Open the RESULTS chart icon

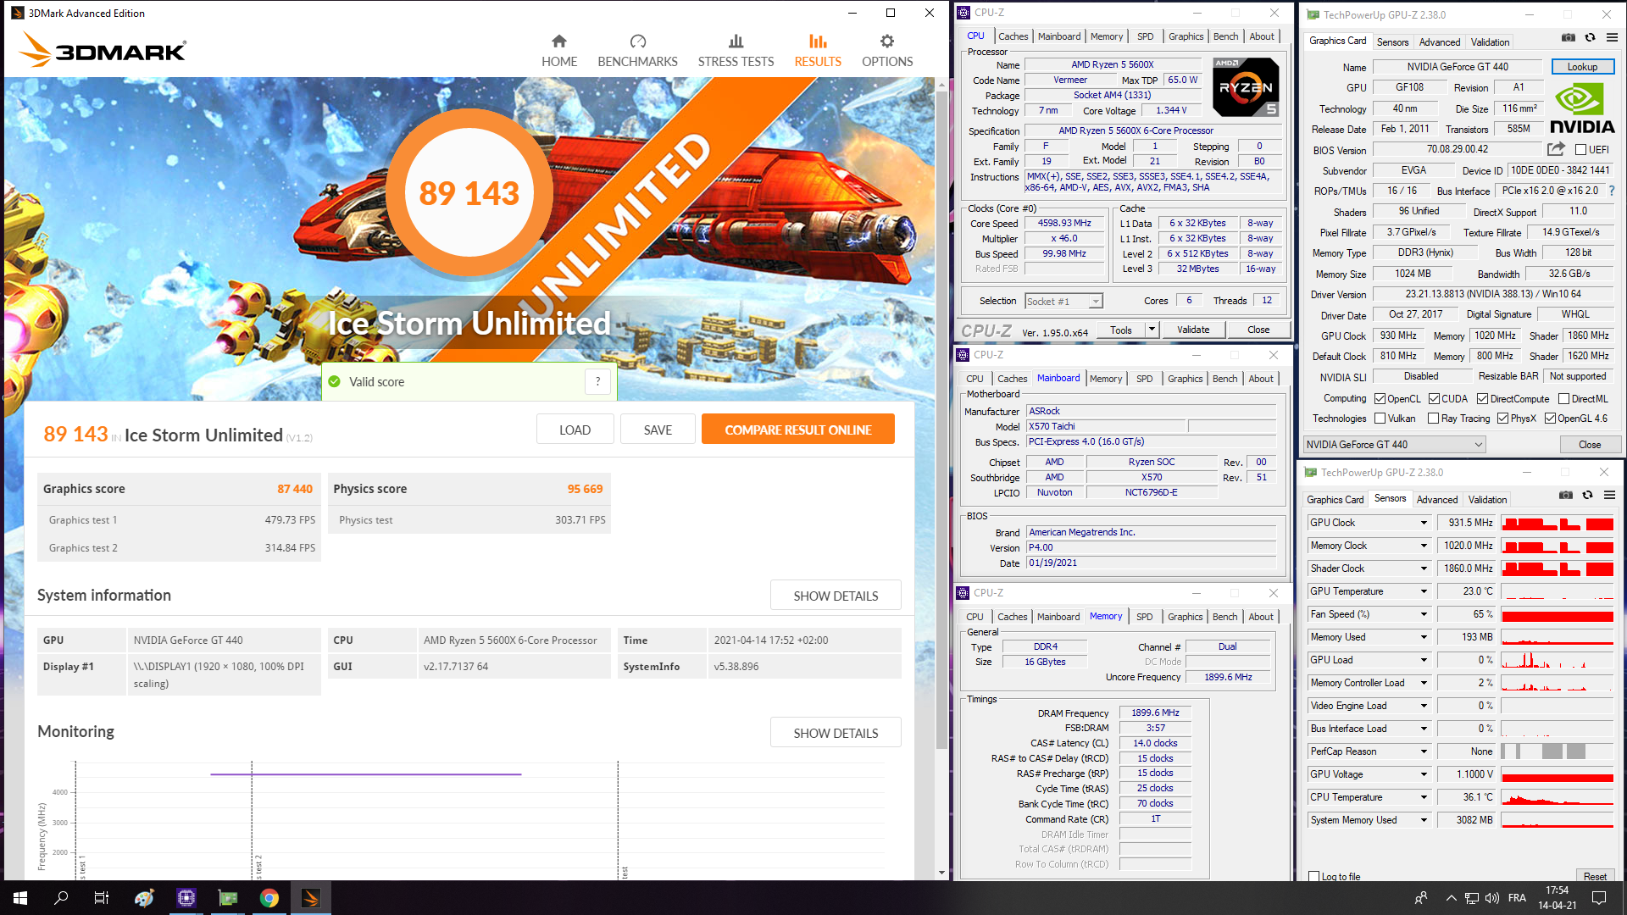[x=818, y=42]
